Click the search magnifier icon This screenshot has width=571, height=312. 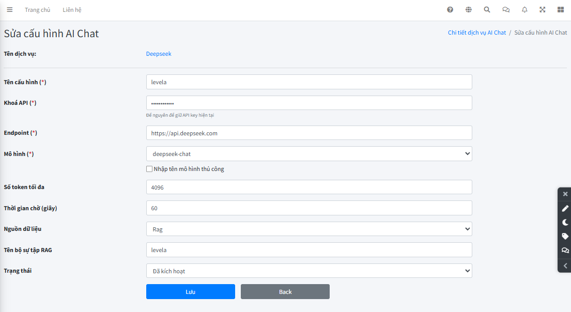tap(487, 10)
